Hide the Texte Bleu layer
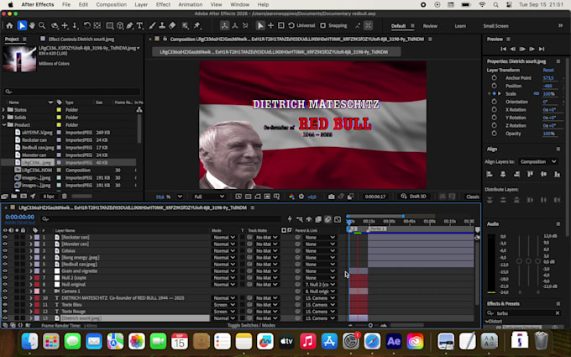The width and height of the screenshot is (571, 357). pyautogui.click(x=5, y=305)
